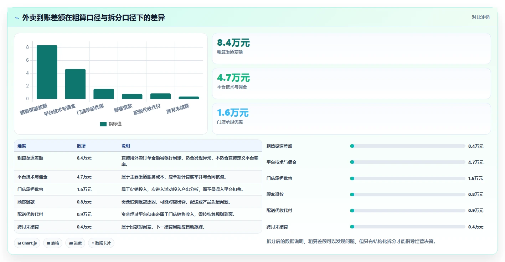
Task: Click the page title 外卖到账差额
Action: tap(93, 17)
